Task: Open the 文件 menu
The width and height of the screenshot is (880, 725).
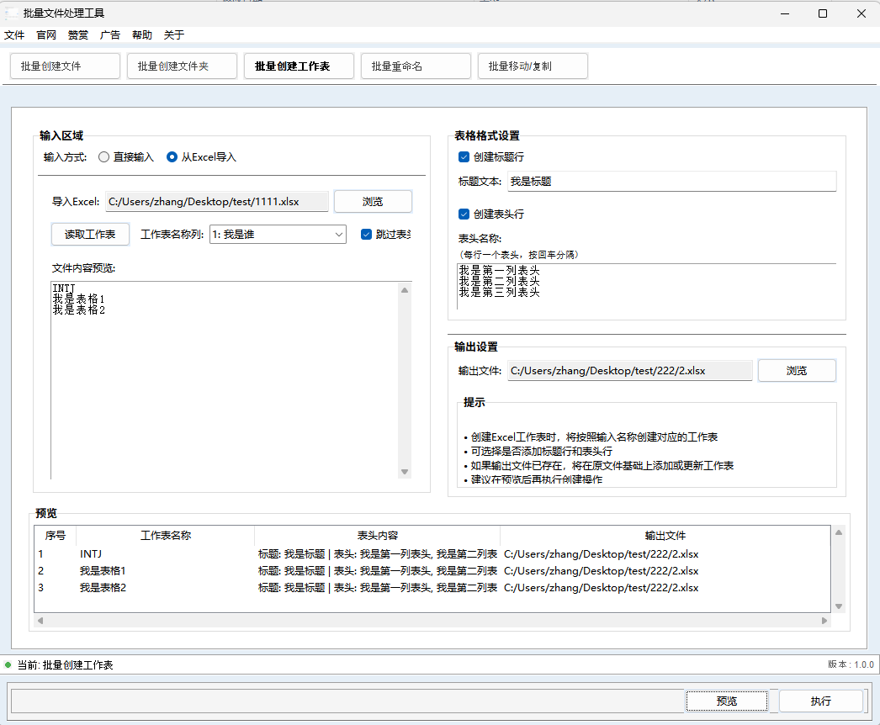Action: pyautogui.click(x=15, y=35)
